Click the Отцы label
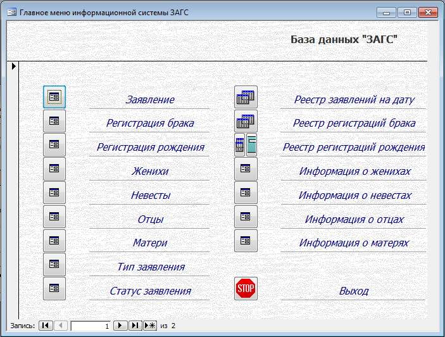This screenshot has height=337, width=445. (x=151, y=219)
